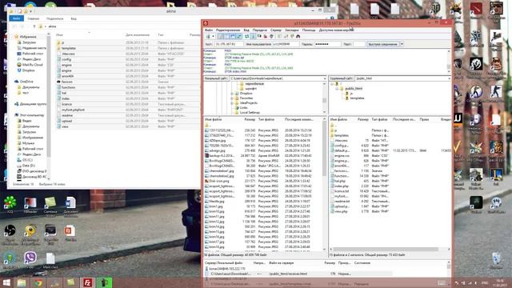
Task: Expand the Dropbox node in local tree
Action: (232, 94)
